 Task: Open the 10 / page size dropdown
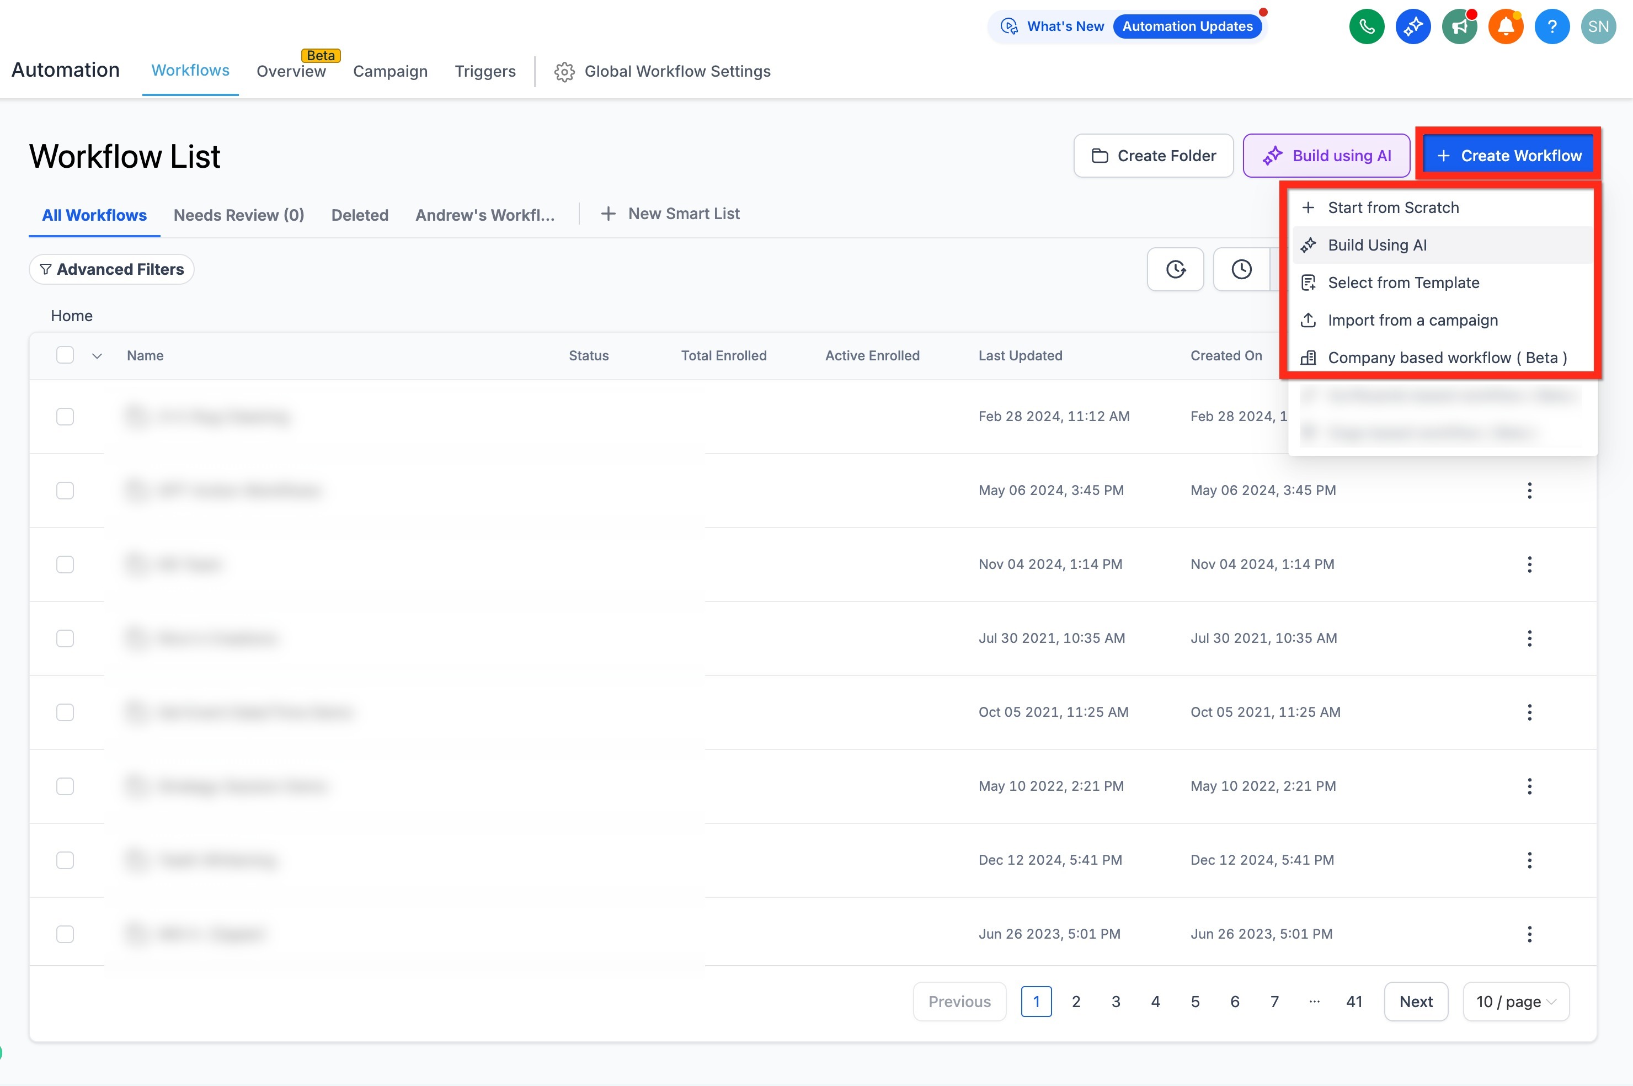coord(1516,1002)
